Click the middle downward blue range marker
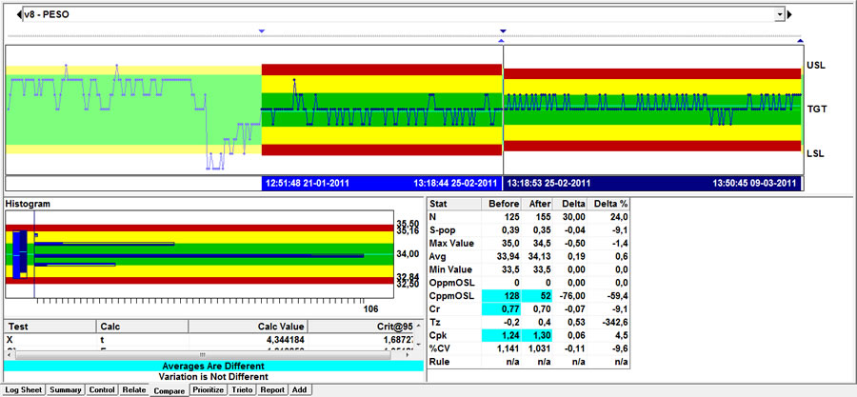This screenshot has width=857, height=397. 502,31
